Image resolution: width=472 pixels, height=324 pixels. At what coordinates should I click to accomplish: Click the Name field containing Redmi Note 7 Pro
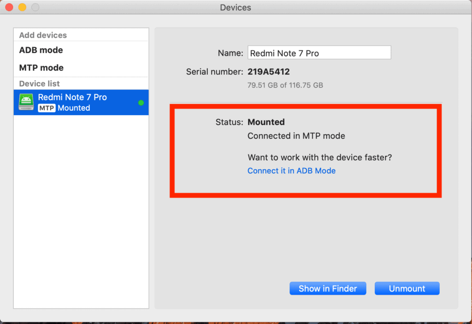[x=319, y=53]
